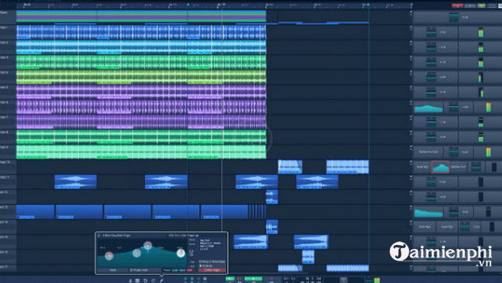The image size is (502, 283).
Task: Open Track 5 volume and pan plugin
Action: coord(436,92)
